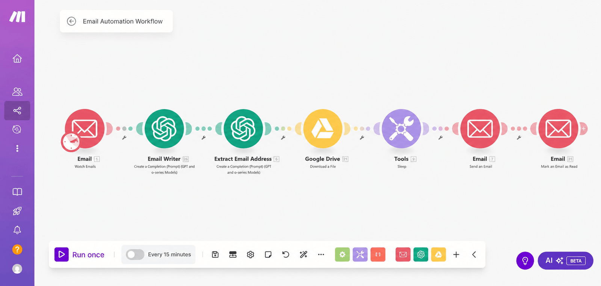Open the Every 15 minutes schedule setting
Viewport: 601px width, 286px height.
pos(169,254)
